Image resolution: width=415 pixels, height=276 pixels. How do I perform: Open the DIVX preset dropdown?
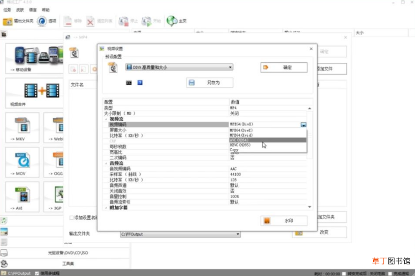pos(179,67)
